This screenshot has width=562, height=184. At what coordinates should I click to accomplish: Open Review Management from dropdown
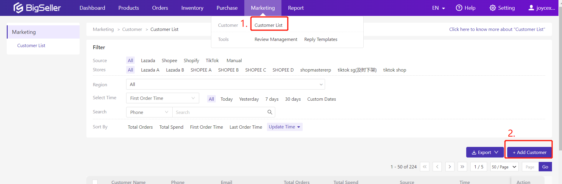point(276,39)
